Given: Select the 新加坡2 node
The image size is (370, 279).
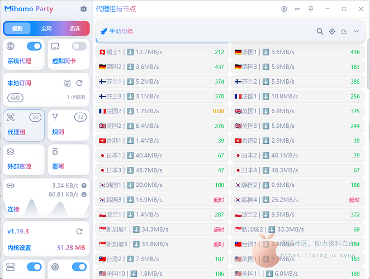Looking at the screenshot, I should click(x=297, y=229).
